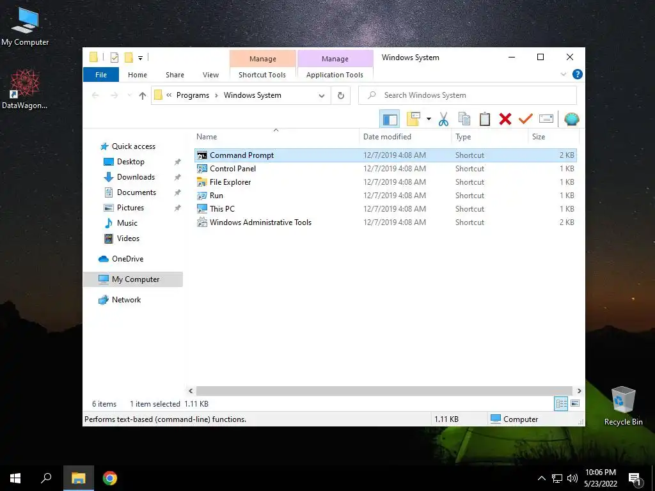Select Windows Administrative Tools shortcut
This screenshot has width=655, height=491.
tap(386, 222)
